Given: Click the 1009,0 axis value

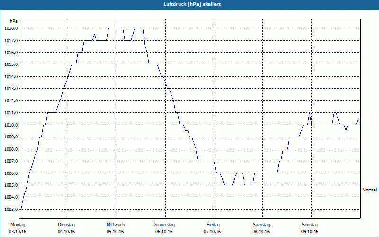Looking at the screenshot, I should click(11, 137).
